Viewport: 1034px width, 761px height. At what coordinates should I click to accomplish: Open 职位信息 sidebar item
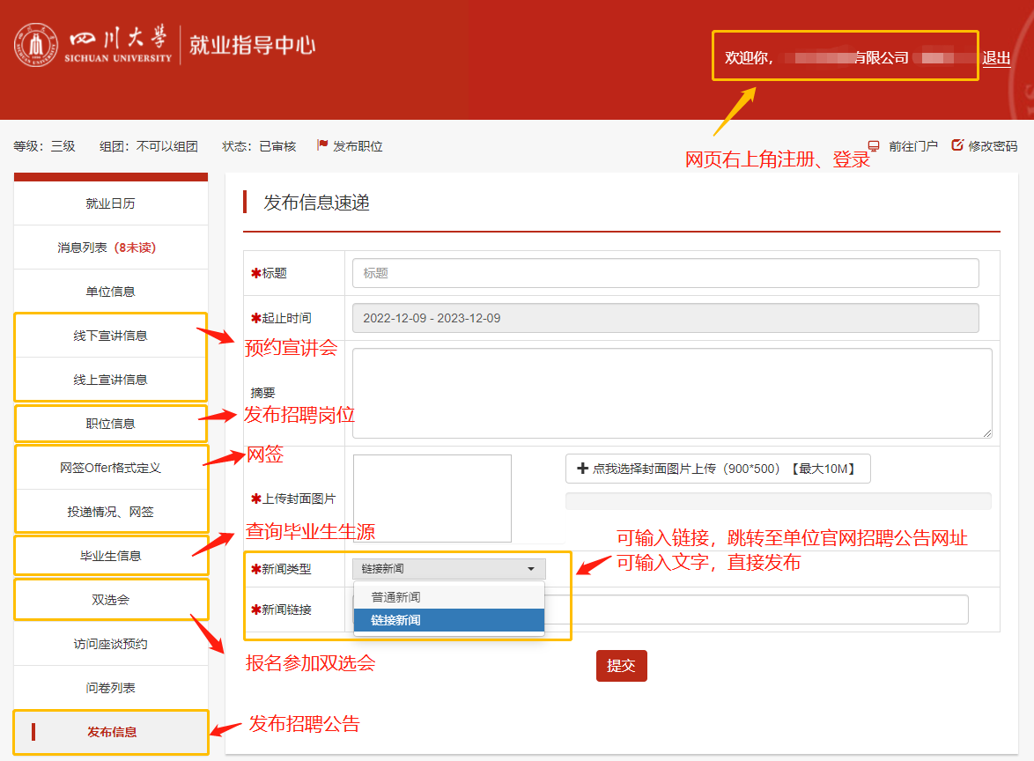tap(110, 424)
